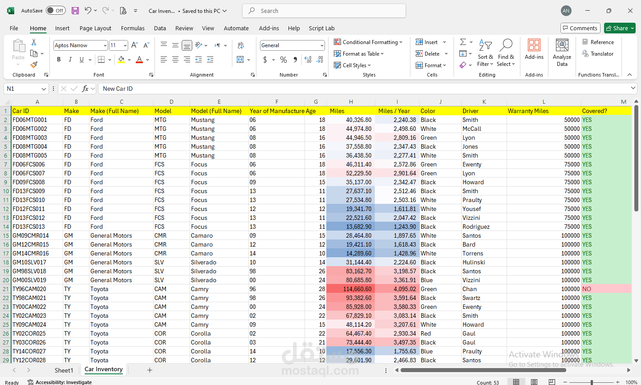Expand Conditional Formatting menu
641x385 pixels.
(368, 42)
